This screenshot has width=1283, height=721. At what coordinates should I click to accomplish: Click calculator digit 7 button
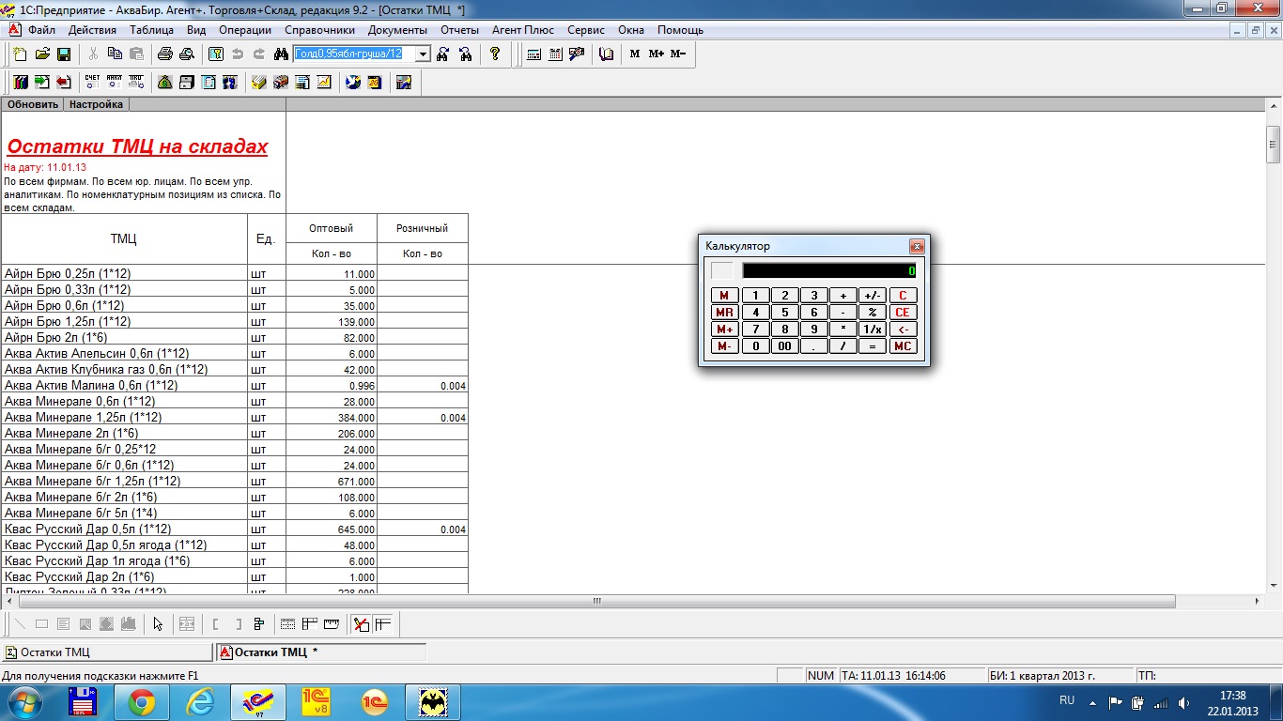point(755,330)
